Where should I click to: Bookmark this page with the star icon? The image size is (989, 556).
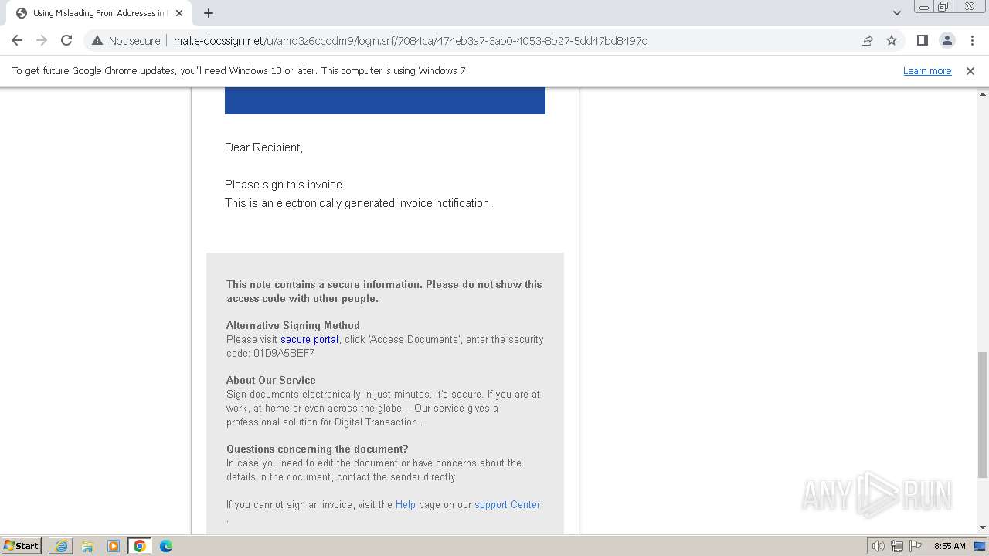point(892,40)
